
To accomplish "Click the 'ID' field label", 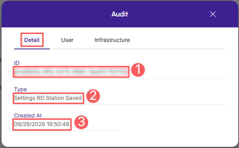I will (x=17, y=63).
